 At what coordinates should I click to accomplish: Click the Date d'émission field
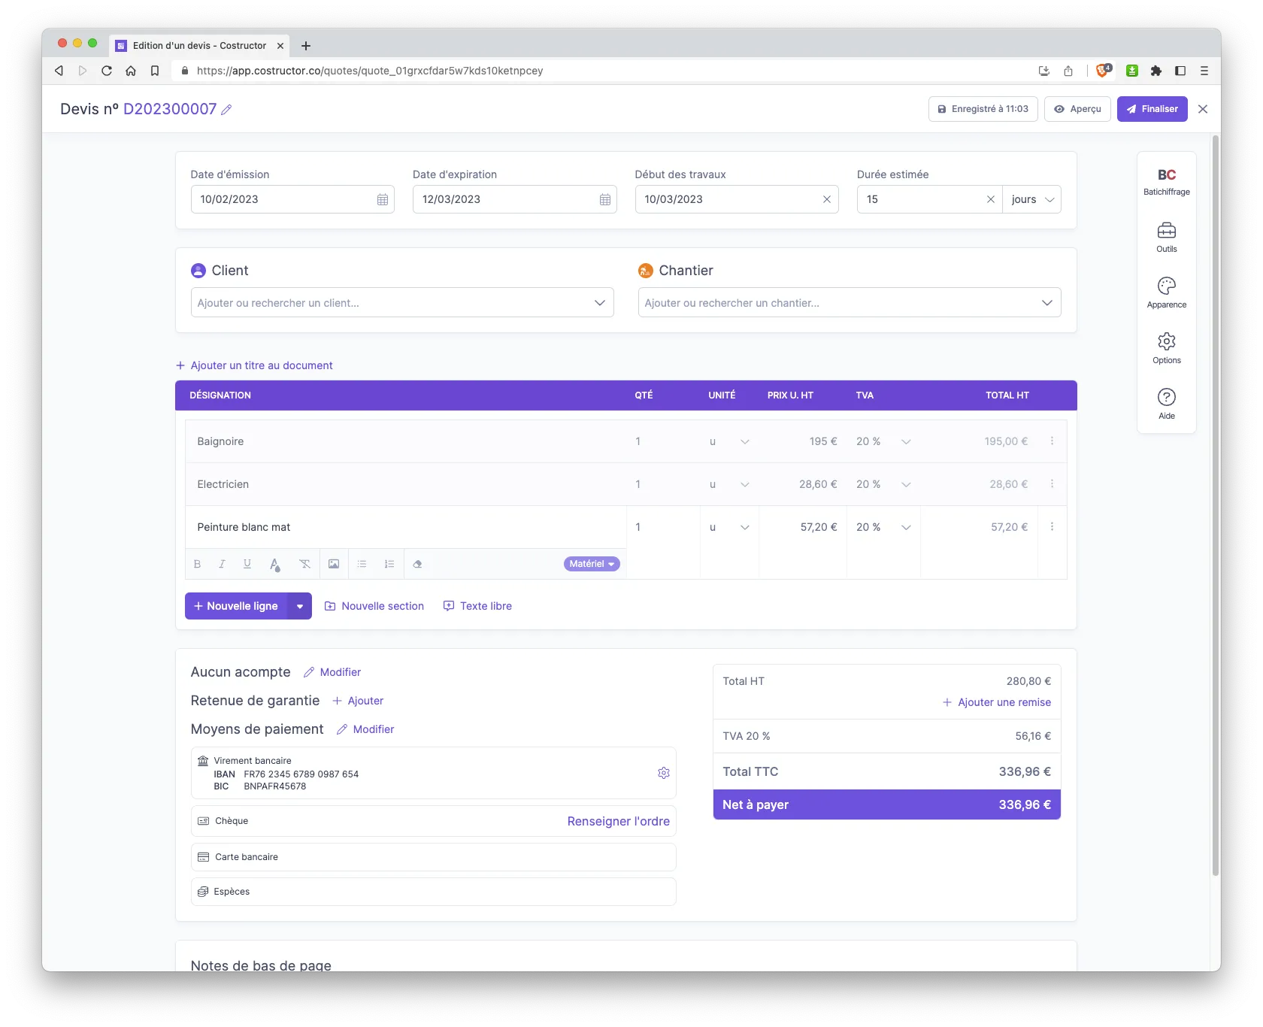pos(292,199)
